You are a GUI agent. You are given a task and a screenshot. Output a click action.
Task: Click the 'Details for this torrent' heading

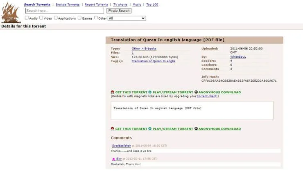coord(24,26)
